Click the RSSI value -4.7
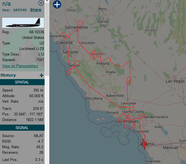This screenshot has height=164, width=186. (x=40, y=142)
